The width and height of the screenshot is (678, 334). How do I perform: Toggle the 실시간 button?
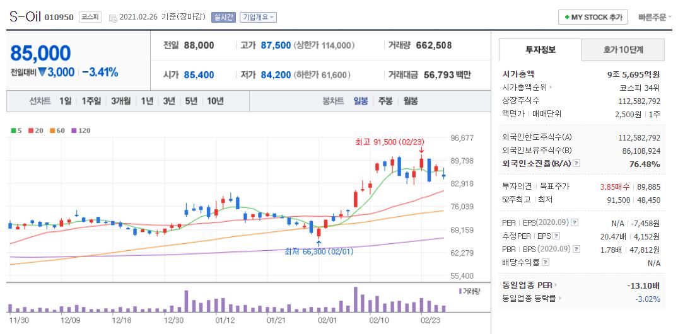point(223,17)
